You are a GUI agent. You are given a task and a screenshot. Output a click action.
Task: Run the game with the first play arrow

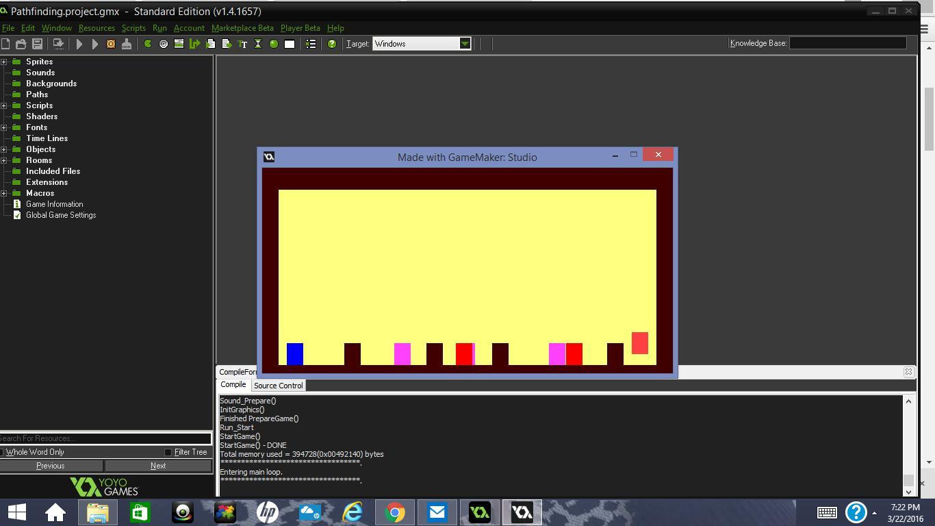[x=79, y=44]
